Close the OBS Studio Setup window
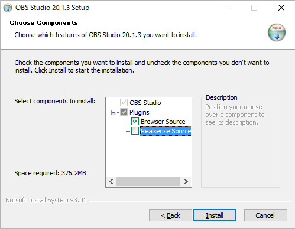 281,8
